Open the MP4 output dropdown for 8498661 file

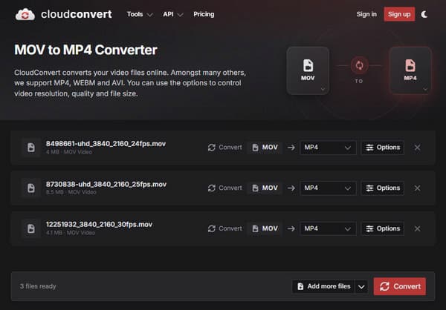click(x=328, y=148)
